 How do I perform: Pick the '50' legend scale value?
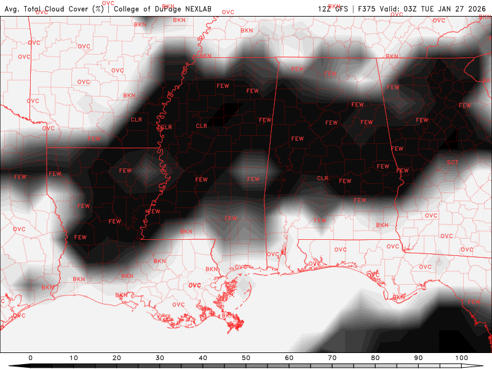click(x=246, y=358)
